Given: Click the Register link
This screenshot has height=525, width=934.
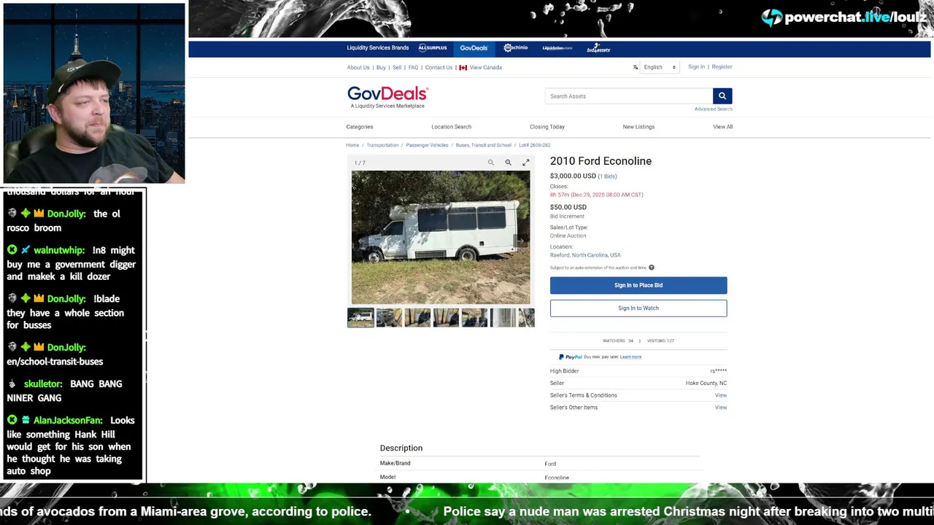Looking at the screenshot, I should pos(722,67).
